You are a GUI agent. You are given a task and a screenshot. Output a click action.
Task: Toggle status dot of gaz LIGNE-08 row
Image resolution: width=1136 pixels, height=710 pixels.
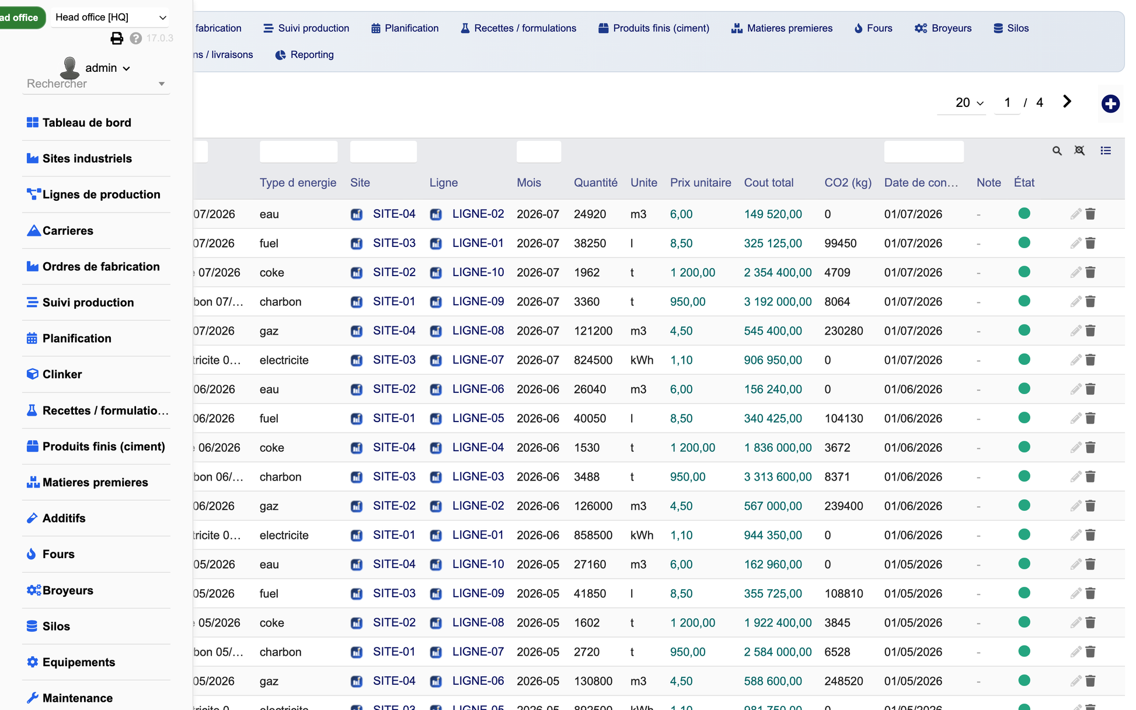pos(1024,330)
